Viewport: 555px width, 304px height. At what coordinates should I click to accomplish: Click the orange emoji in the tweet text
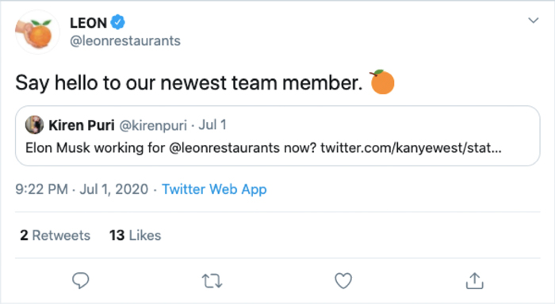(382, 82)
